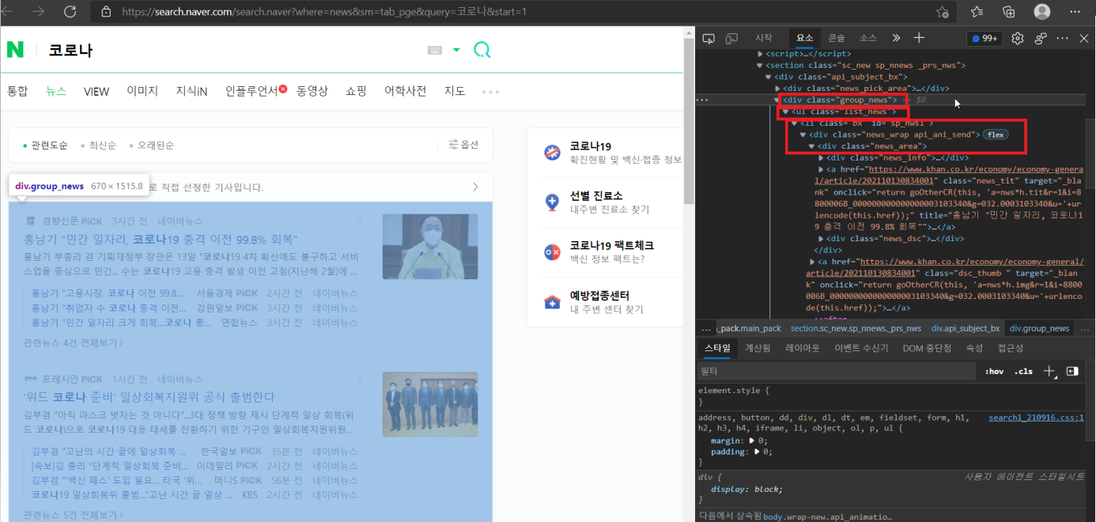The image size is (1096, 522).
Task: Add a new DevTools tool with plus icon
Action: [x=919, y=38]
